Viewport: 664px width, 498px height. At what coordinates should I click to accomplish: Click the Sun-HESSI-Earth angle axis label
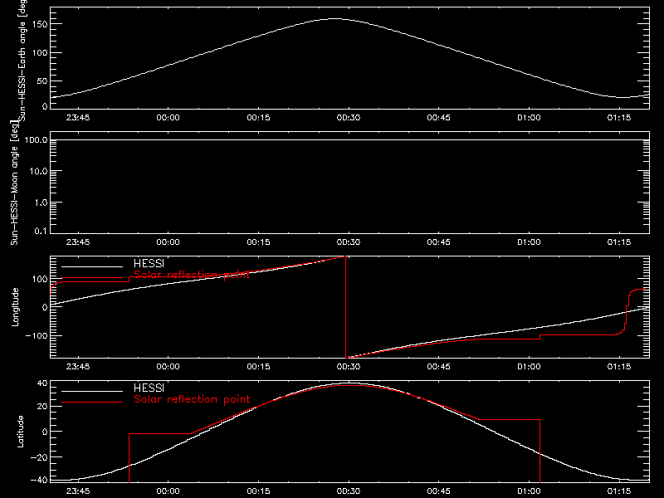22,59
